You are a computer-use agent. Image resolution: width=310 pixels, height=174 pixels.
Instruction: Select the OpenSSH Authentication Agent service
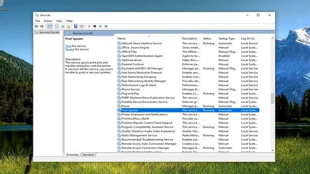point(188,56)
